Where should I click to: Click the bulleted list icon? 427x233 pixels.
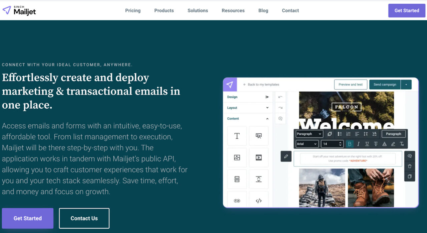pos(340,134)
